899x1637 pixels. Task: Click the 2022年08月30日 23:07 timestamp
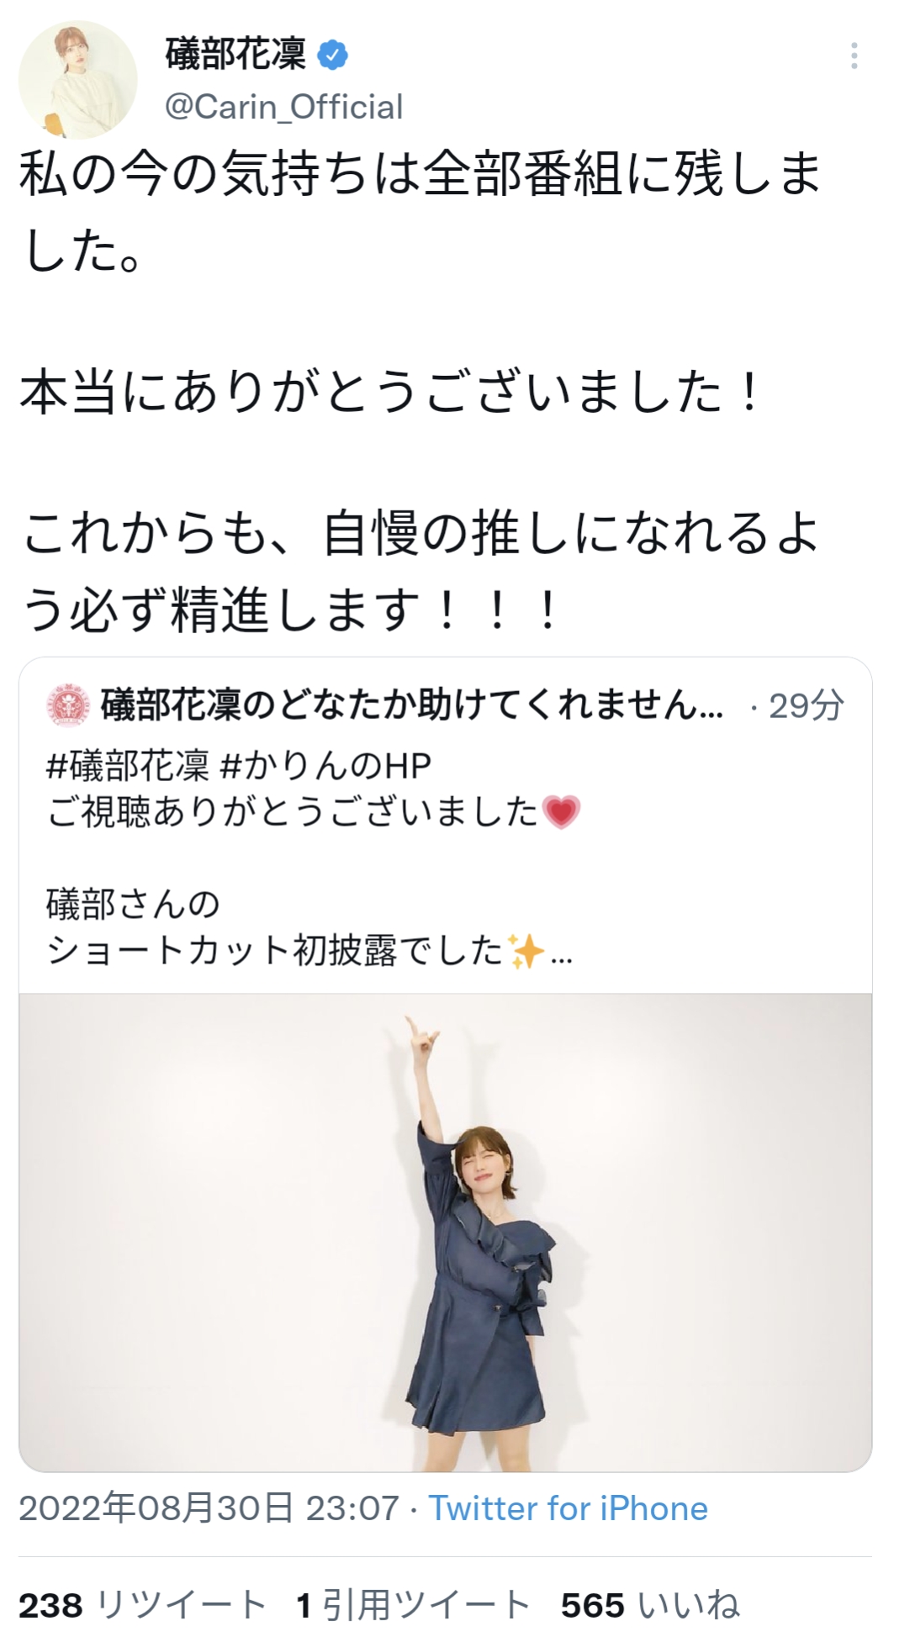tap(209, 1508)
